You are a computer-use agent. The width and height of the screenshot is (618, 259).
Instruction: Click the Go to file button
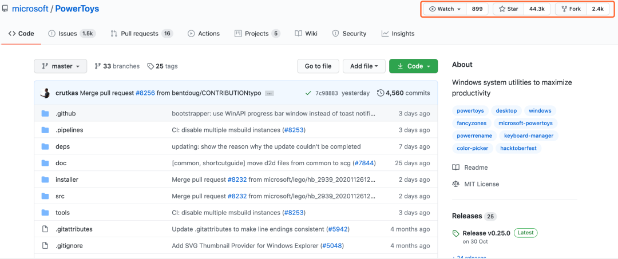pyautogui.click(x=318, y=66)
